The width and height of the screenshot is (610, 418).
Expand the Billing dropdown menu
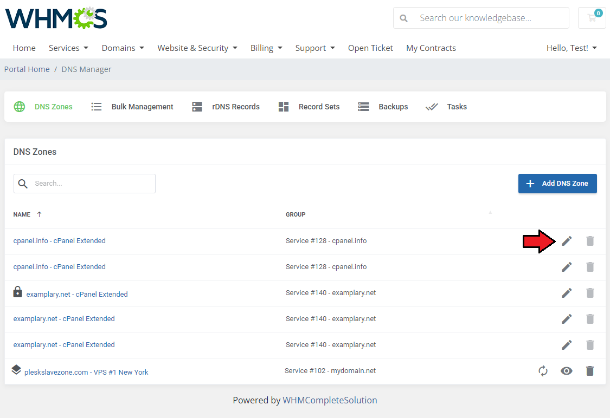point(266,48)
